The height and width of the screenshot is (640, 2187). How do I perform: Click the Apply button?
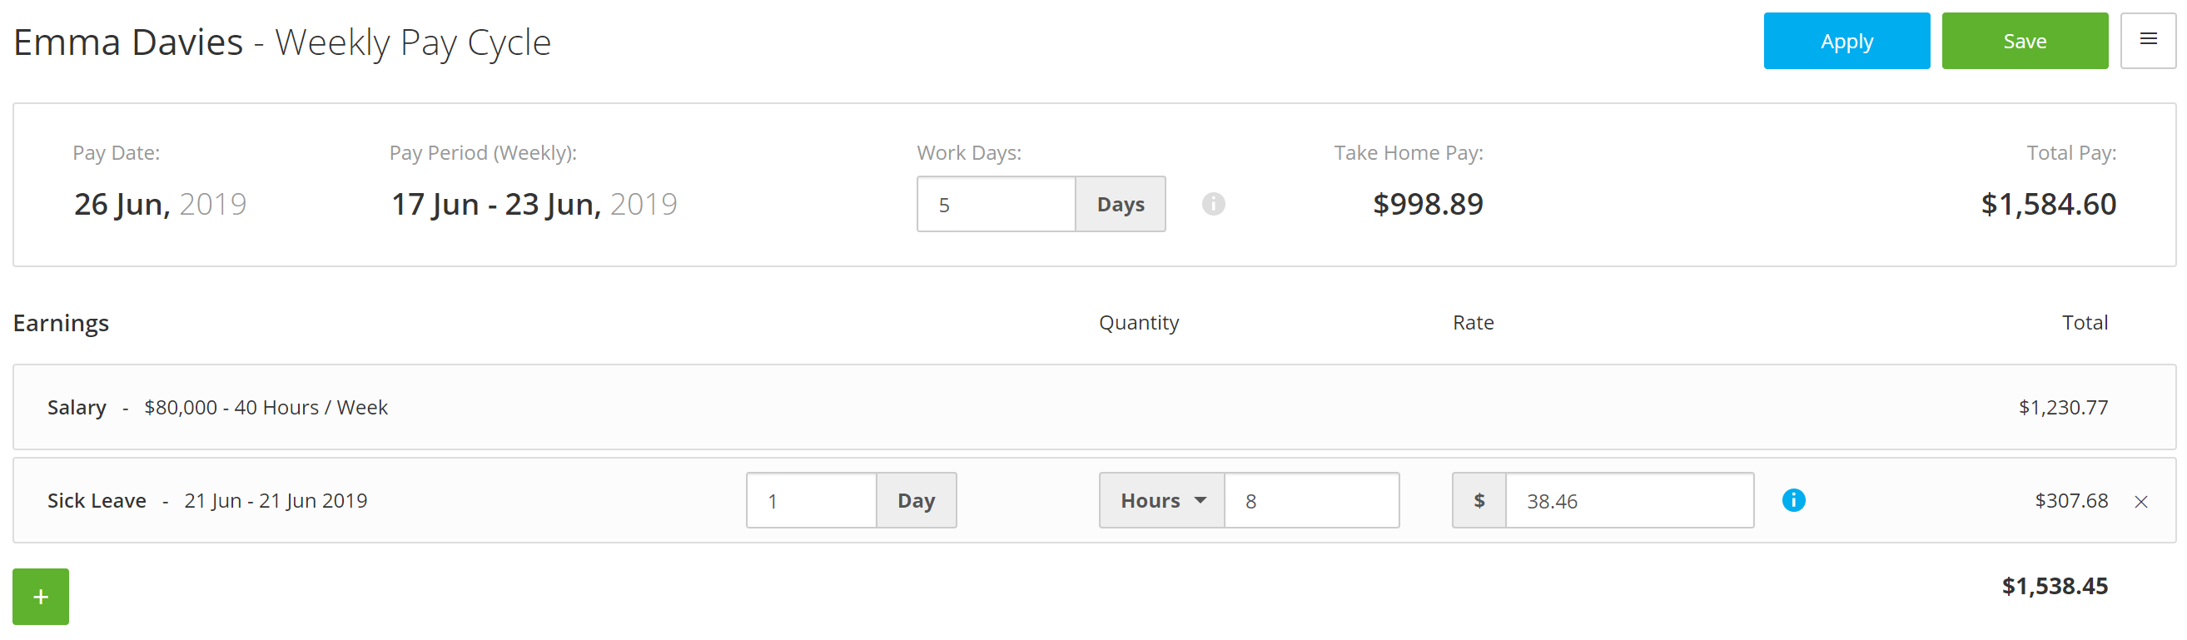pyautogui.click(x=1847, y=41)
